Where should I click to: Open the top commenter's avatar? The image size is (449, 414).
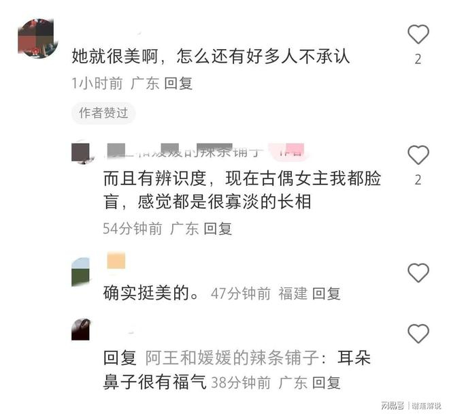click(x=37, y=37)
